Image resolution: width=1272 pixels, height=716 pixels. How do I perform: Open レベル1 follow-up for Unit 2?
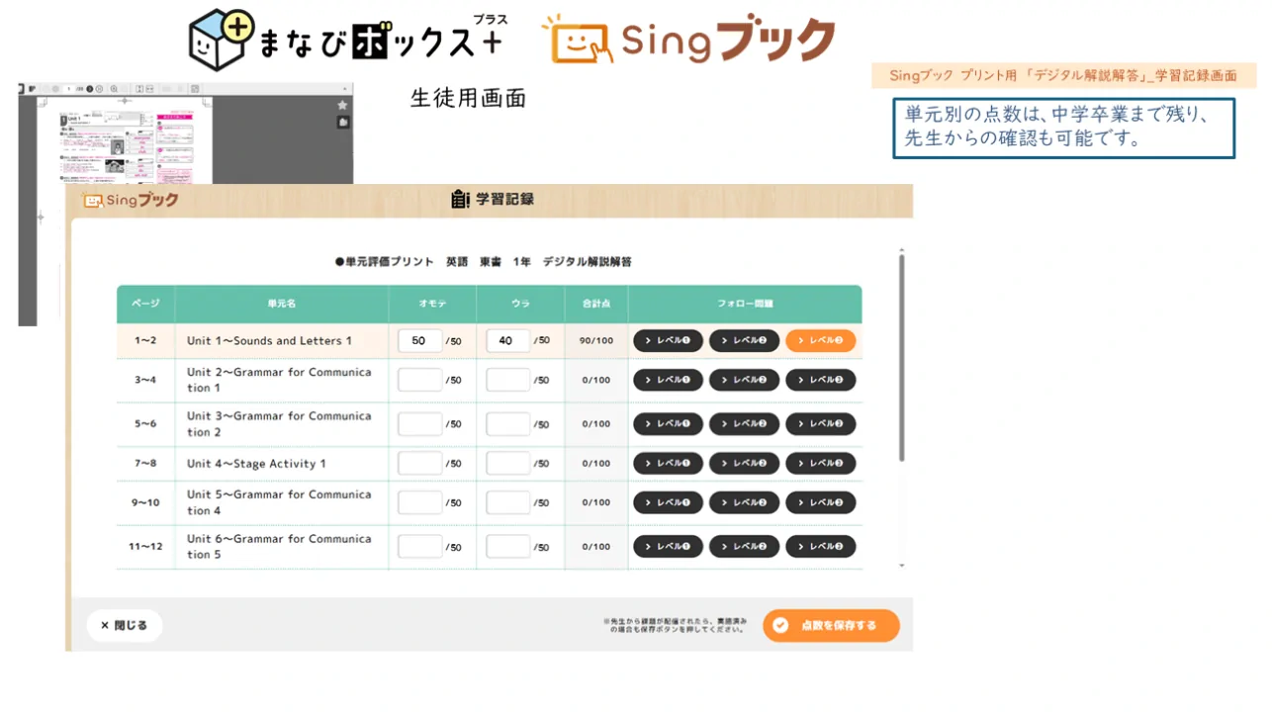(x=668, y=380)
